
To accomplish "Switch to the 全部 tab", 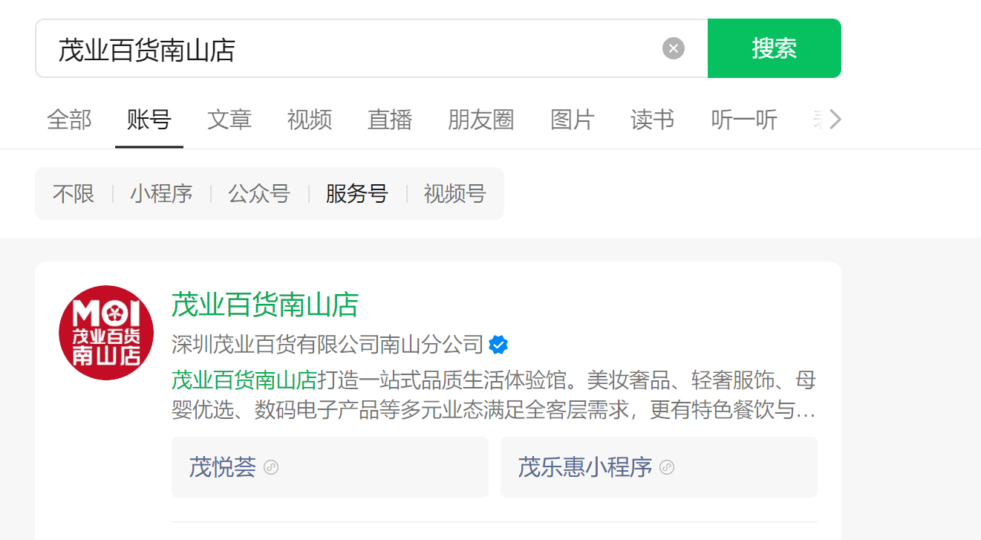I will pyautogui.click(x=69, y=120).
